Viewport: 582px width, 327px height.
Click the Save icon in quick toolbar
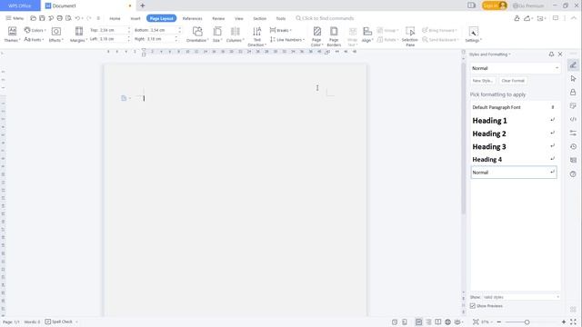(x=42, y=18)
